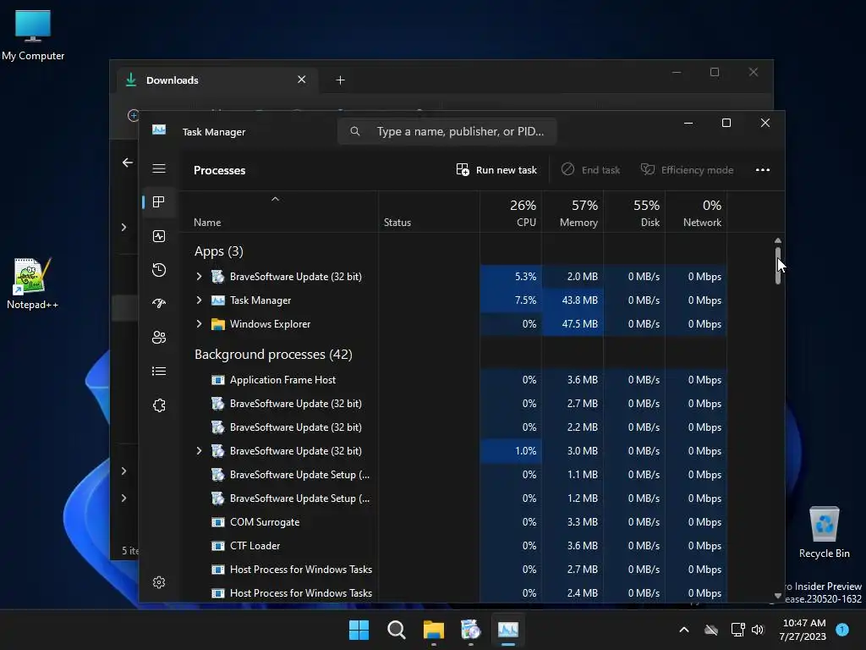866x650 pixels.
Task: Open clock and date in taskbar
Action: tap(803, 630)
